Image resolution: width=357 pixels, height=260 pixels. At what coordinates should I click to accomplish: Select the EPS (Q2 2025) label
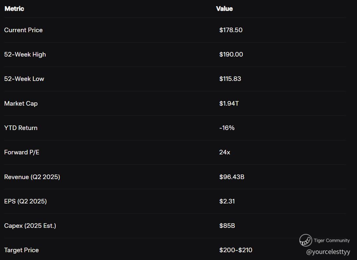(25, 201)
